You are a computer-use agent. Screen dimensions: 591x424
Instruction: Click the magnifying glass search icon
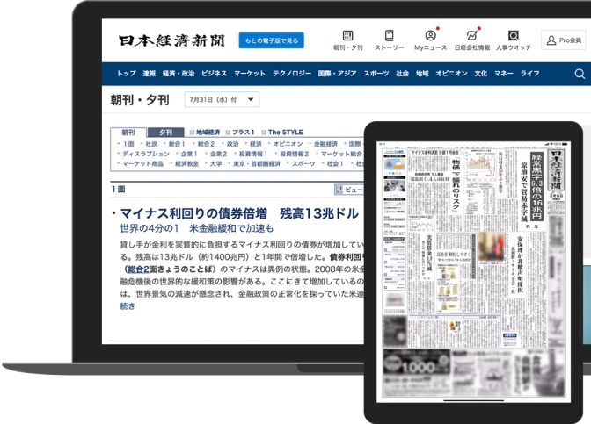click(x=579, y=74)
